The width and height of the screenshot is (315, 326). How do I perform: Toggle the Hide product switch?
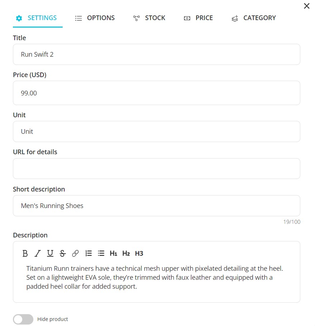pyautogui.click(x=23, y=319)
